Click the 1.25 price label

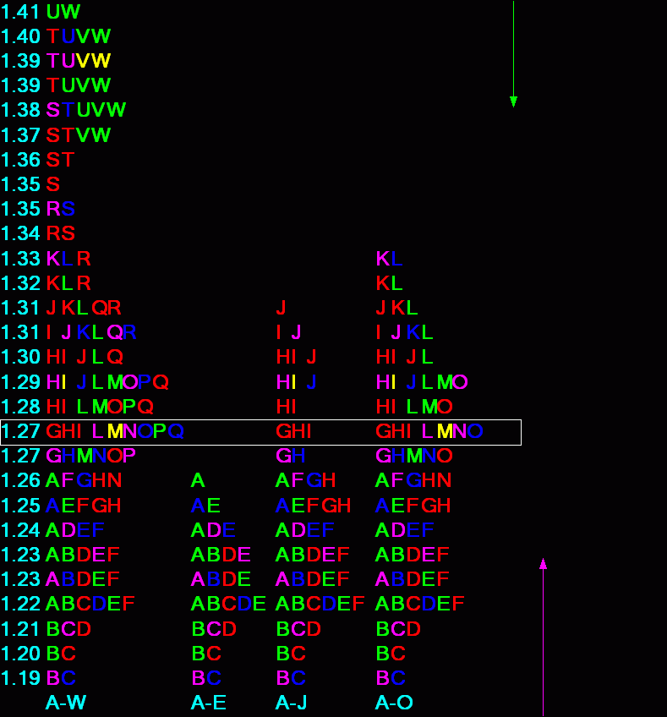click(20, 506)
